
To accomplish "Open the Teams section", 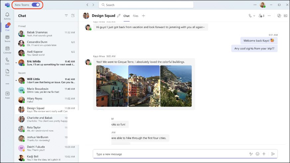I will (x=7, y=39).
